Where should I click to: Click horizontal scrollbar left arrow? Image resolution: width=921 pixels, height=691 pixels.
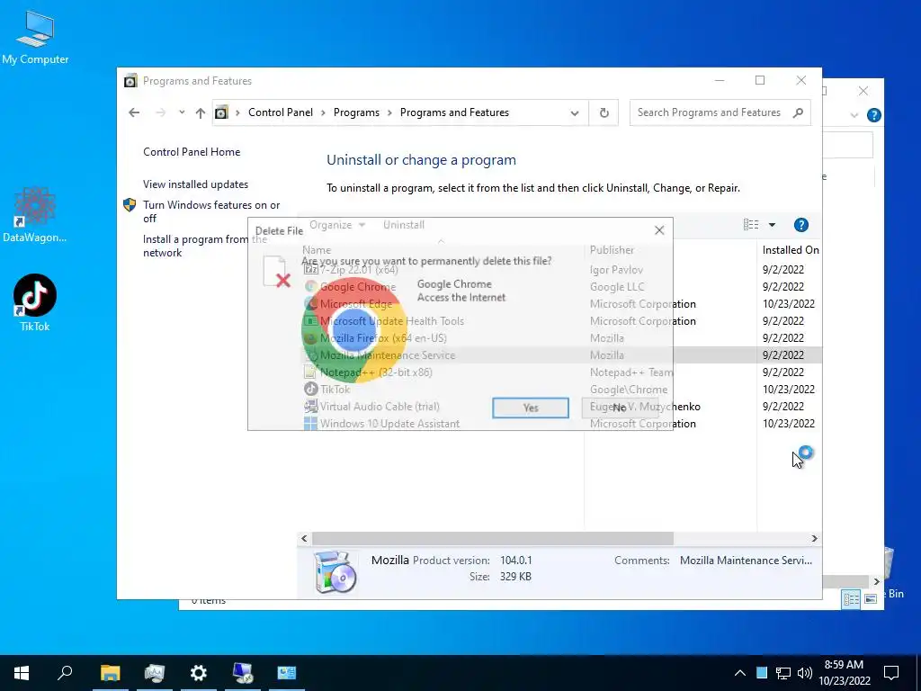[x=304, y=538]
